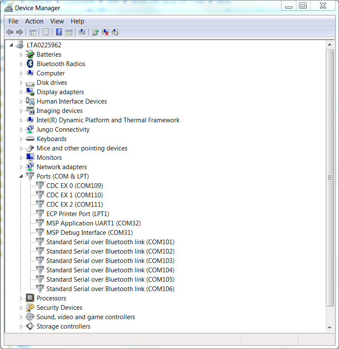
Task: Click the scrollbar down arrow
Action: coord(330,328)
